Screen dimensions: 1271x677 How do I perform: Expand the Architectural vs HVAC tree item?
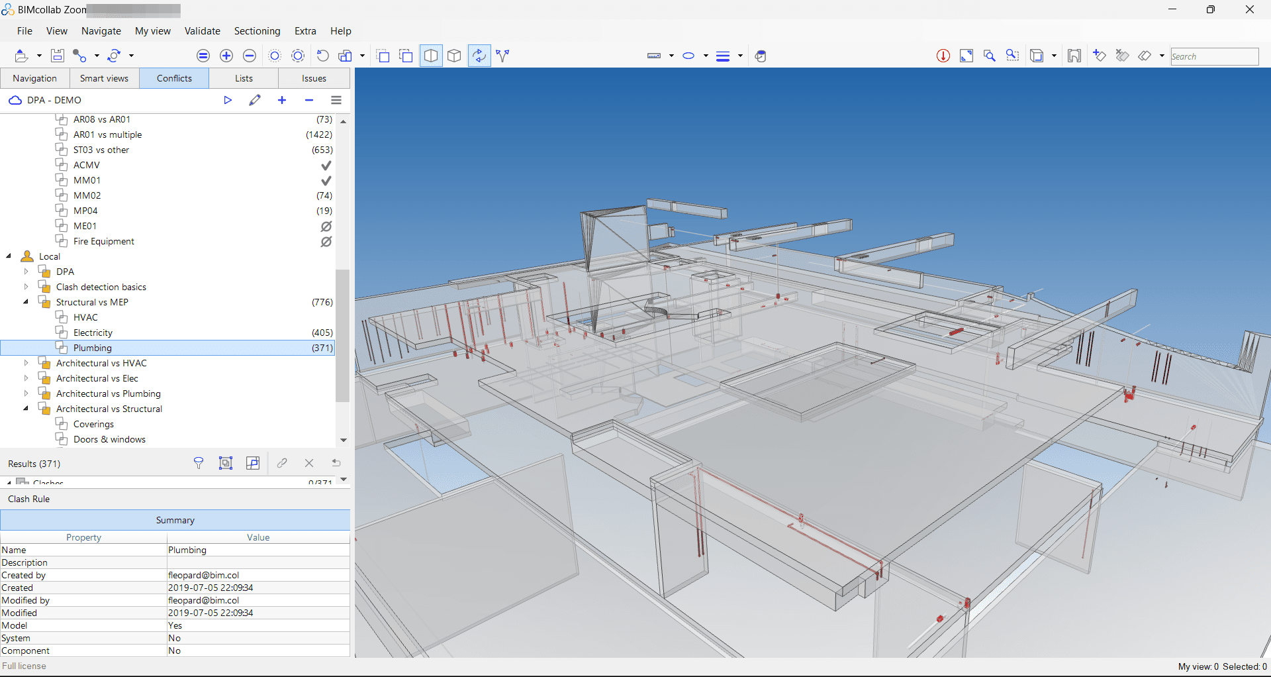(x=26, y=363)
